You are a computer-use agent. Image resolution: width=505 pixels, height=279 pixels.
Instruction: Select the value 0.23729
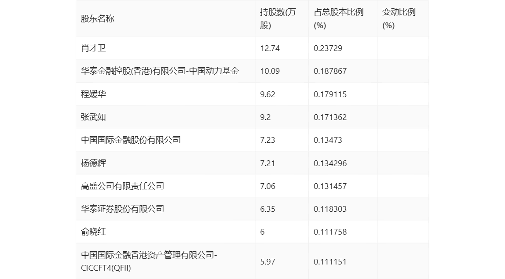pyautogui.click(x=328, y=48)
